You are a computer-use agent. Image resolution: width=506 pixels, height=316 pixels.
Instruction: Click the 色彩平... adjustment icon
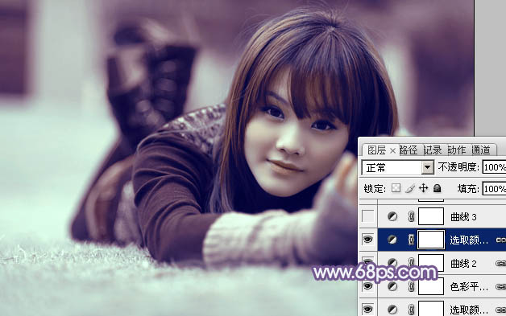coord(392,286)
